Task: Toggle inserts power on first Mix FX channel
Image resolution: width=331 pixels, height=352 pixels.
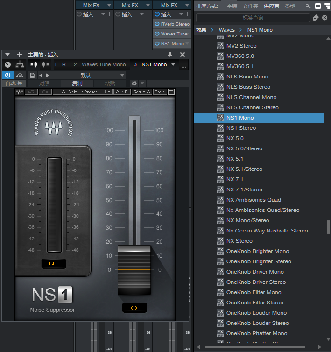Action: (79, 14)
